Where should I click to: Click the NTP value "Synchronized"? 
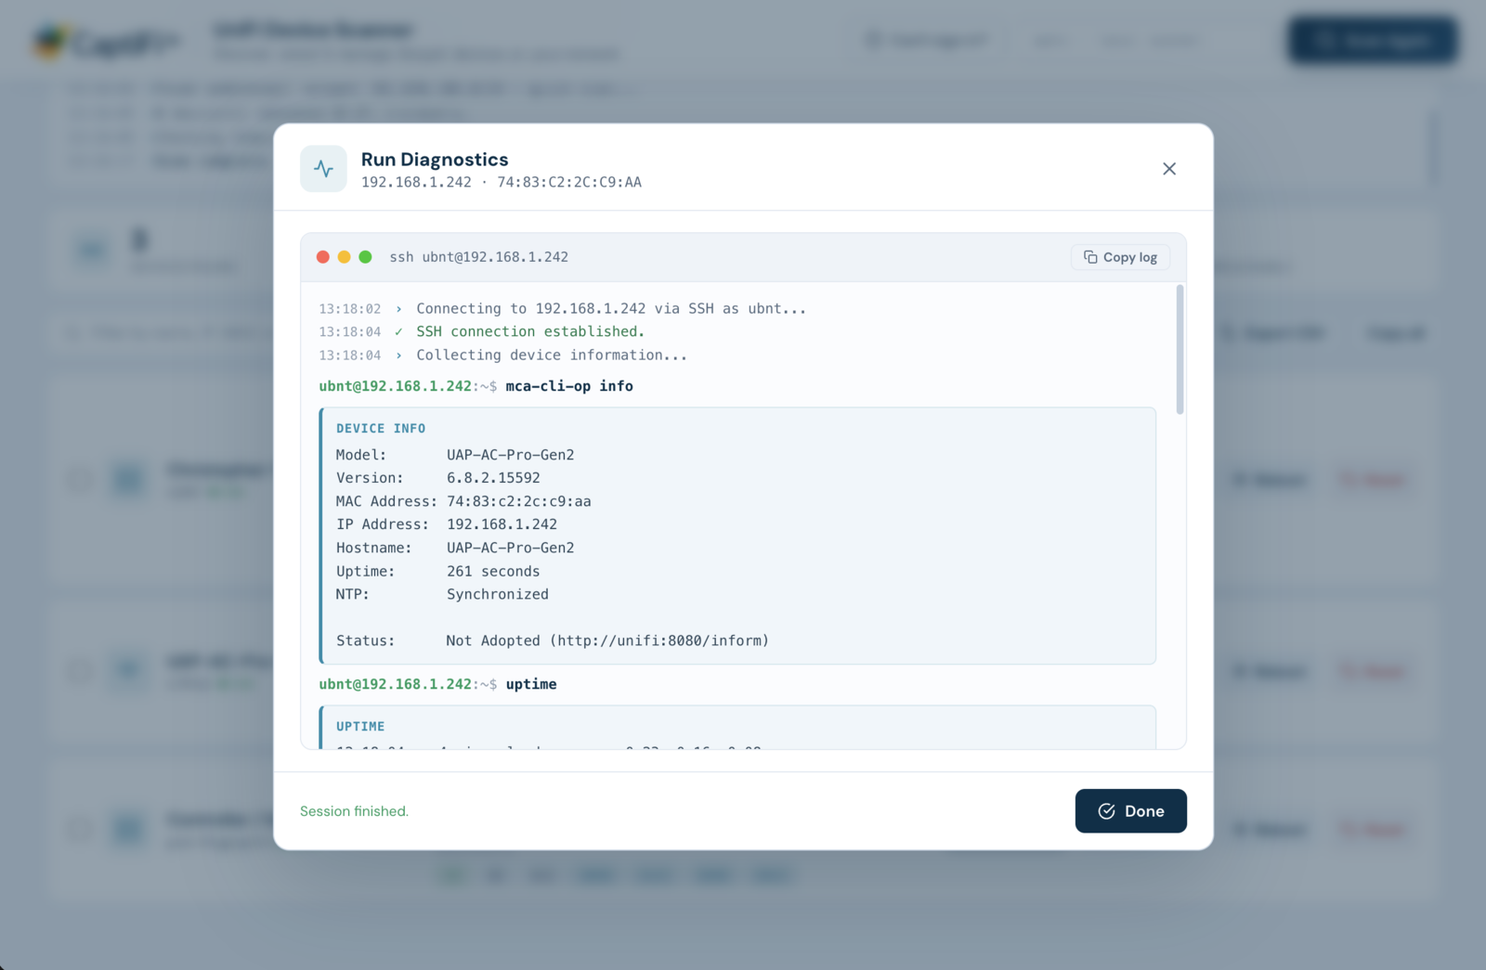point(498,594)
